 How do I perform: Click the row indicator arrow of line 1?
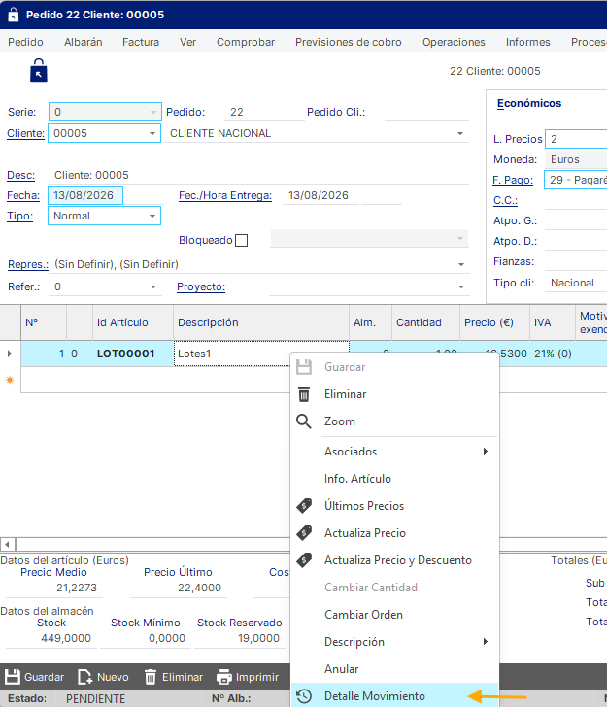pos(10,353)
